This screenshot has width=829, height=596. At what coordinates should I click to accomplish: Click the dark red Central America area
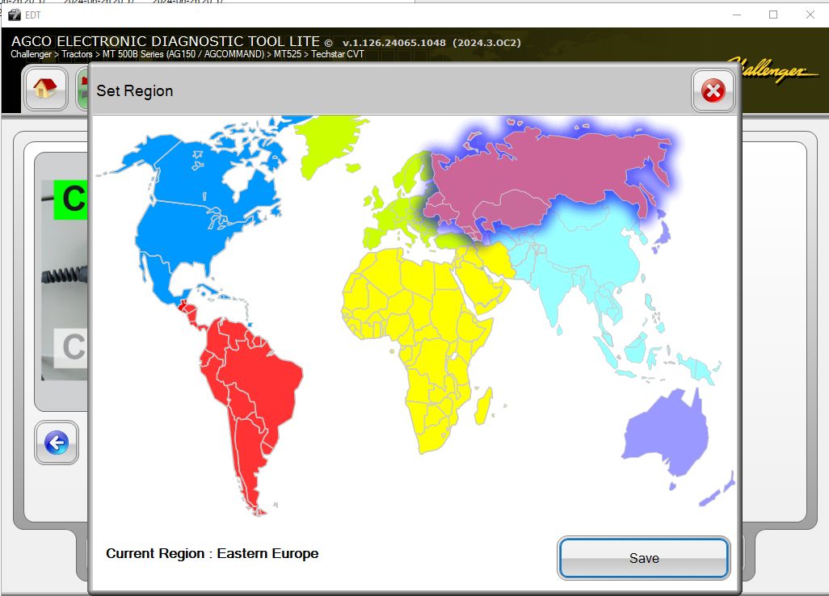tap(183, 305)
